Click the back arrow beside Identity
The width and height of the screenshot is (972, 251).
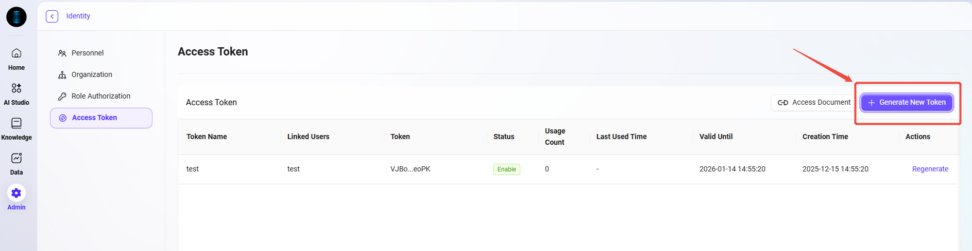52,16
